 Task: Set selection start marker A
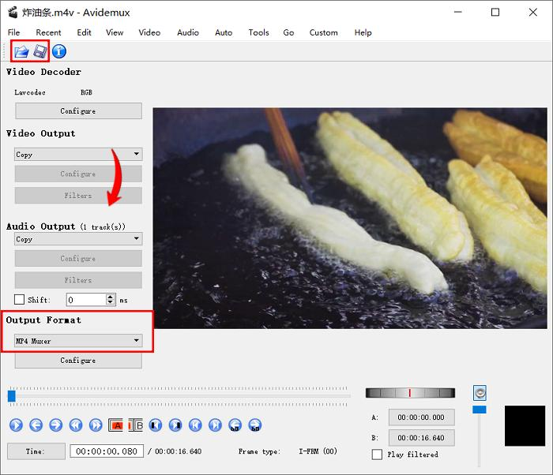(x=115, y=425)
